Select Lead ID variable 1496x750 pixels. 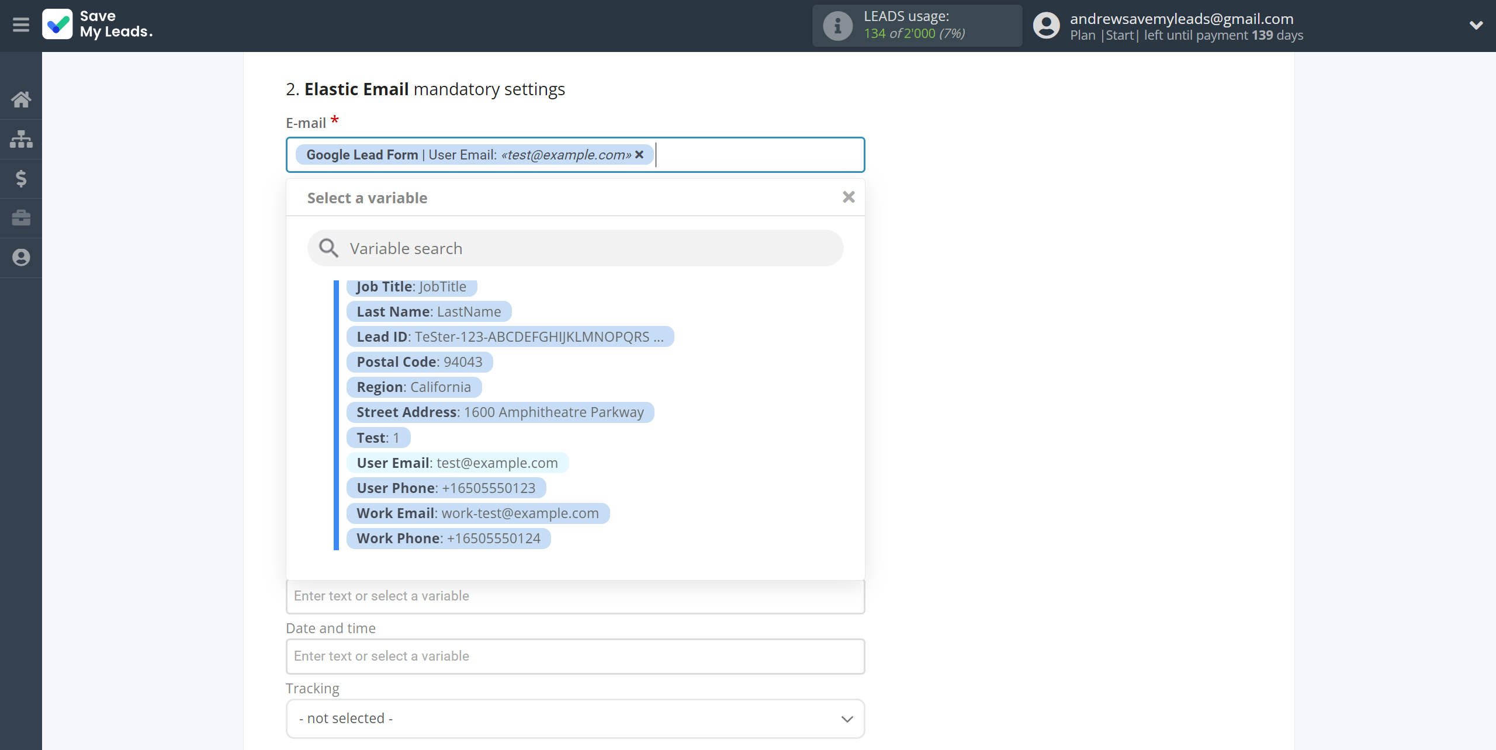[510, 337]
